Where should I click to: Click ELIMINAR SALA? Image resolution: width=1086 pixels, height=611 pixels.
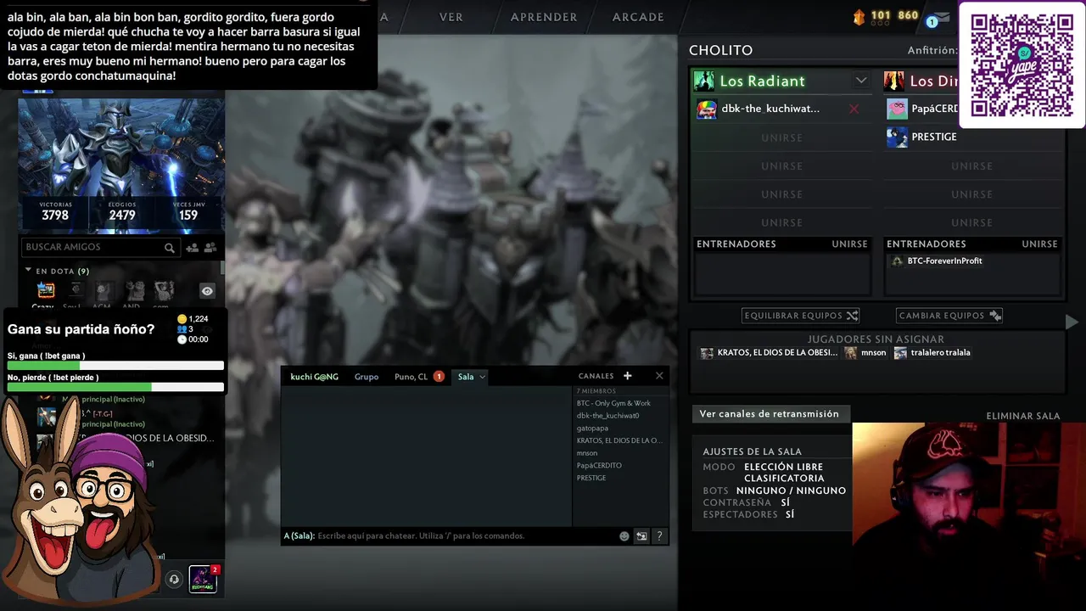1023,416
